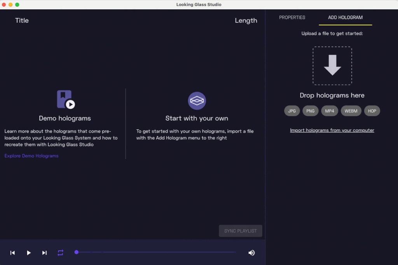Click the HOP format chip

click(372, 111)
